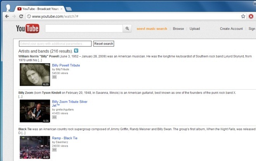Click the William Norris "Billy" Powell name
Viewport: 256px width, 161px height.
coord(38,56)
